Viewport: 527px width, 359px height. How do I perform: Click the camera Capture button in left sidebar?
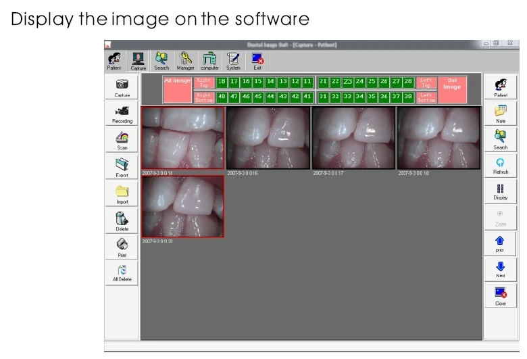click(x=122, y=87)
